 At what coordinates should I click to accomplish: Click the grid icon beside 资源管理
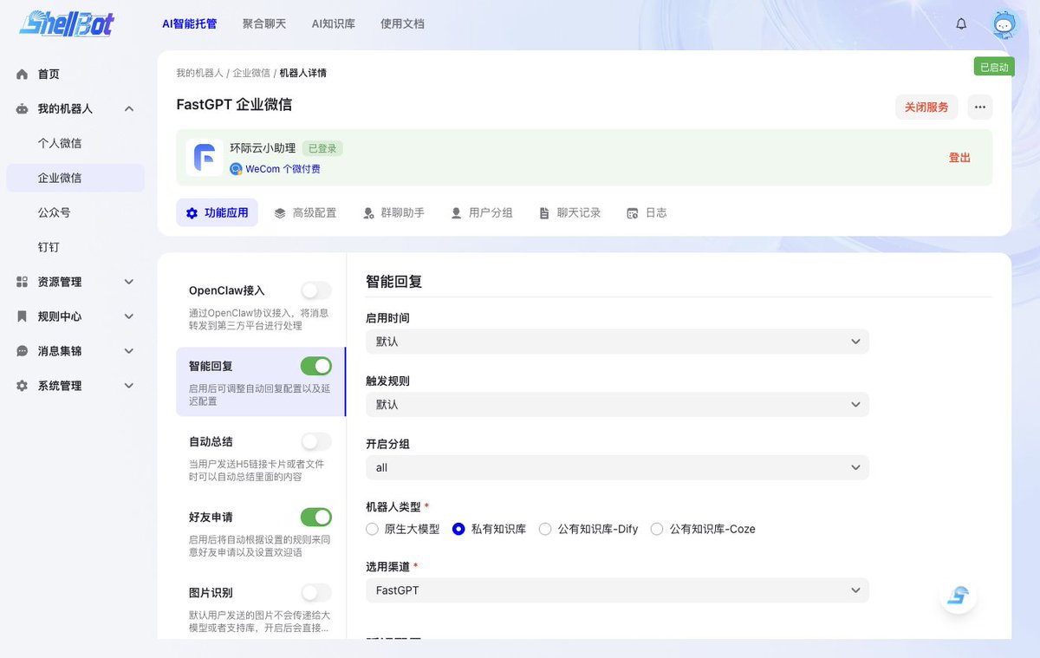(x=23, y=283)
